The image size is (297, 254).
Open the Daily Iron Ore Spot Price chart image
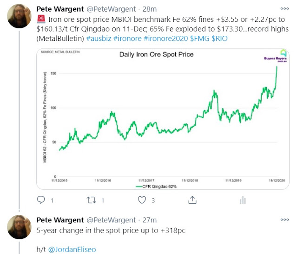(163, 119)
